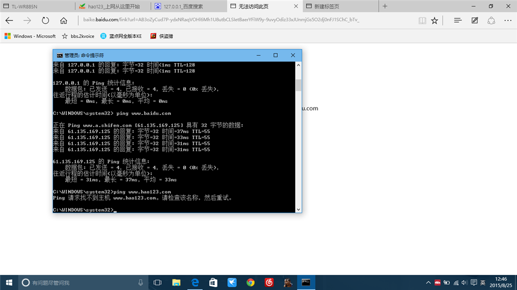Screen dimensions: 517x290
Task: Open Google Chrome from taskbar
Action: pos(250,282)
